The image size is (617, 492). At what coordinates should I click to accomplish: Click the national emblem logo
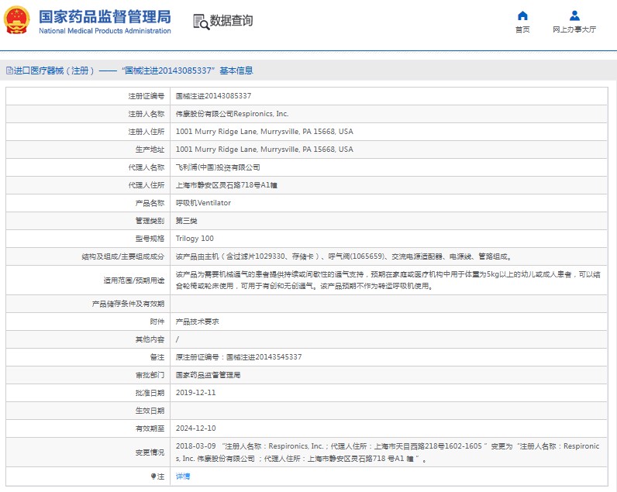[16, 19]
